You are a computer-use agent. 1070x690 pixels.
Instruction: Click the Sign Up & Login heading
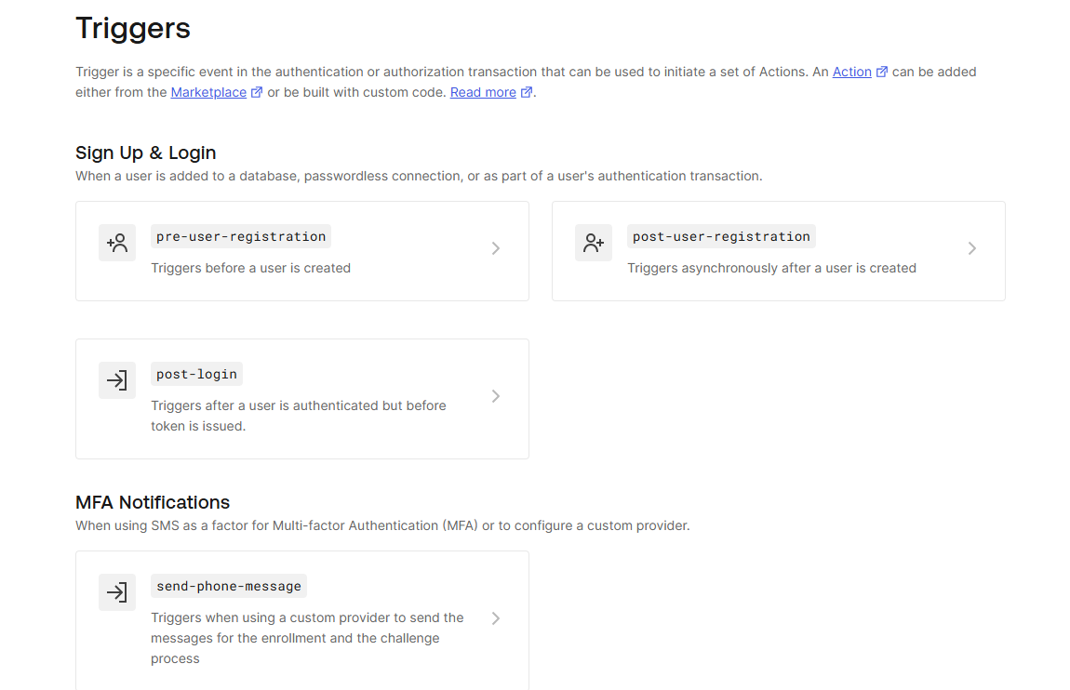coord(146,153)
